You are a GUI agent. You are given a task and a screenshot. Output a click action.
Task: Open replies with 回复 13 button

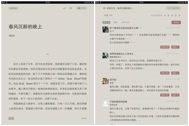pos(175,95)
